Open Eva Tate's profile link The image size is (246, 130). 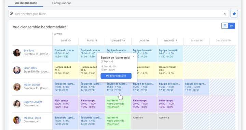[x=29, y=51]
